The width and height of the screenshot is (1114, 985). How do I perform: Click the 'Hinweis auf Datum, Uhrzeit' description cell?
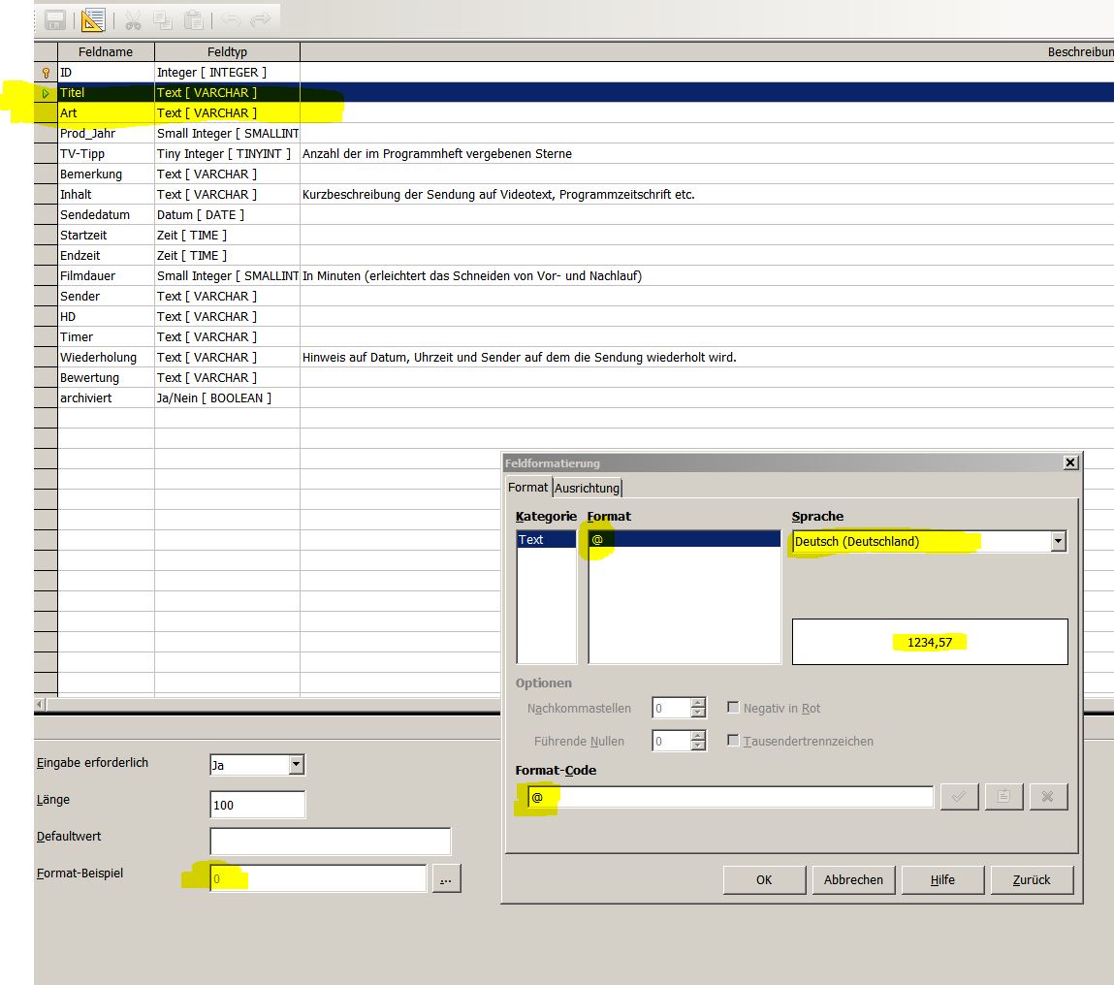point(707,358)
